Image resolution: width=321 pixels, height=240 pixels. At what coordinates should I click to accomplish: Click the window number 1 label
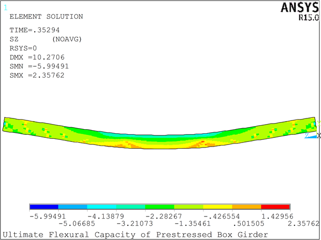[x=6, y=8]
